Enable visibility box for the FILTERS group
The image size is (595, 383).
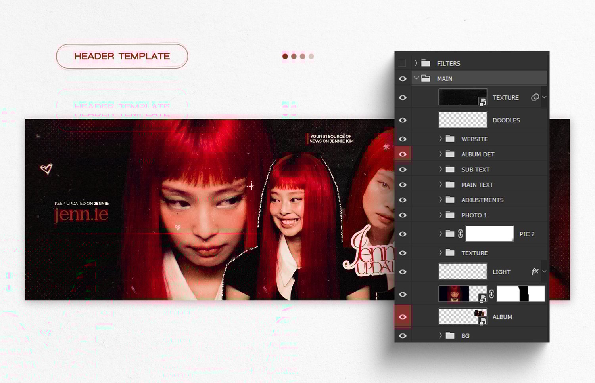click(x=402, y=63)
